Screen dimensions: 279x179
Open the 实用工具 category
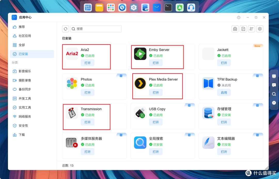(x=32, y=108)
